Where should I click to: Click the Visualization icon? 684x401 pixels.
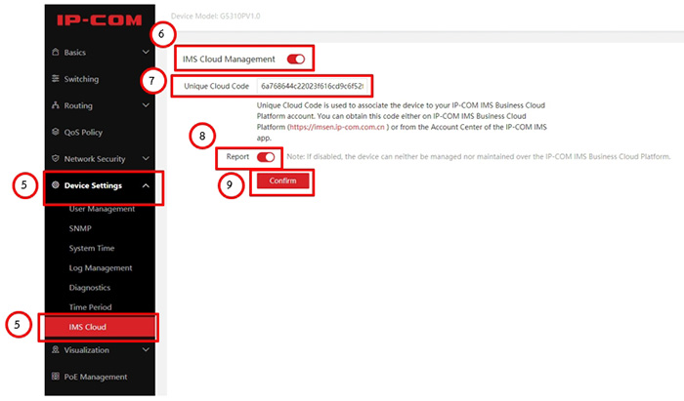56,349
